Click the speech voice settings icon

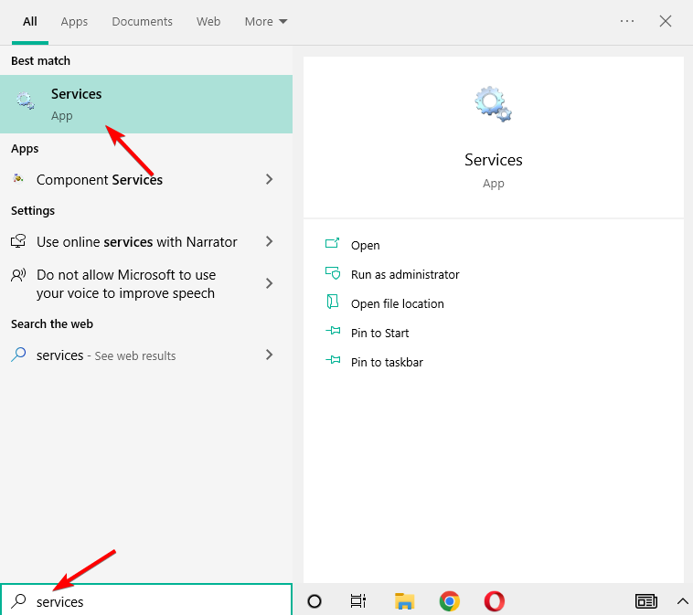tap(18, 275)
